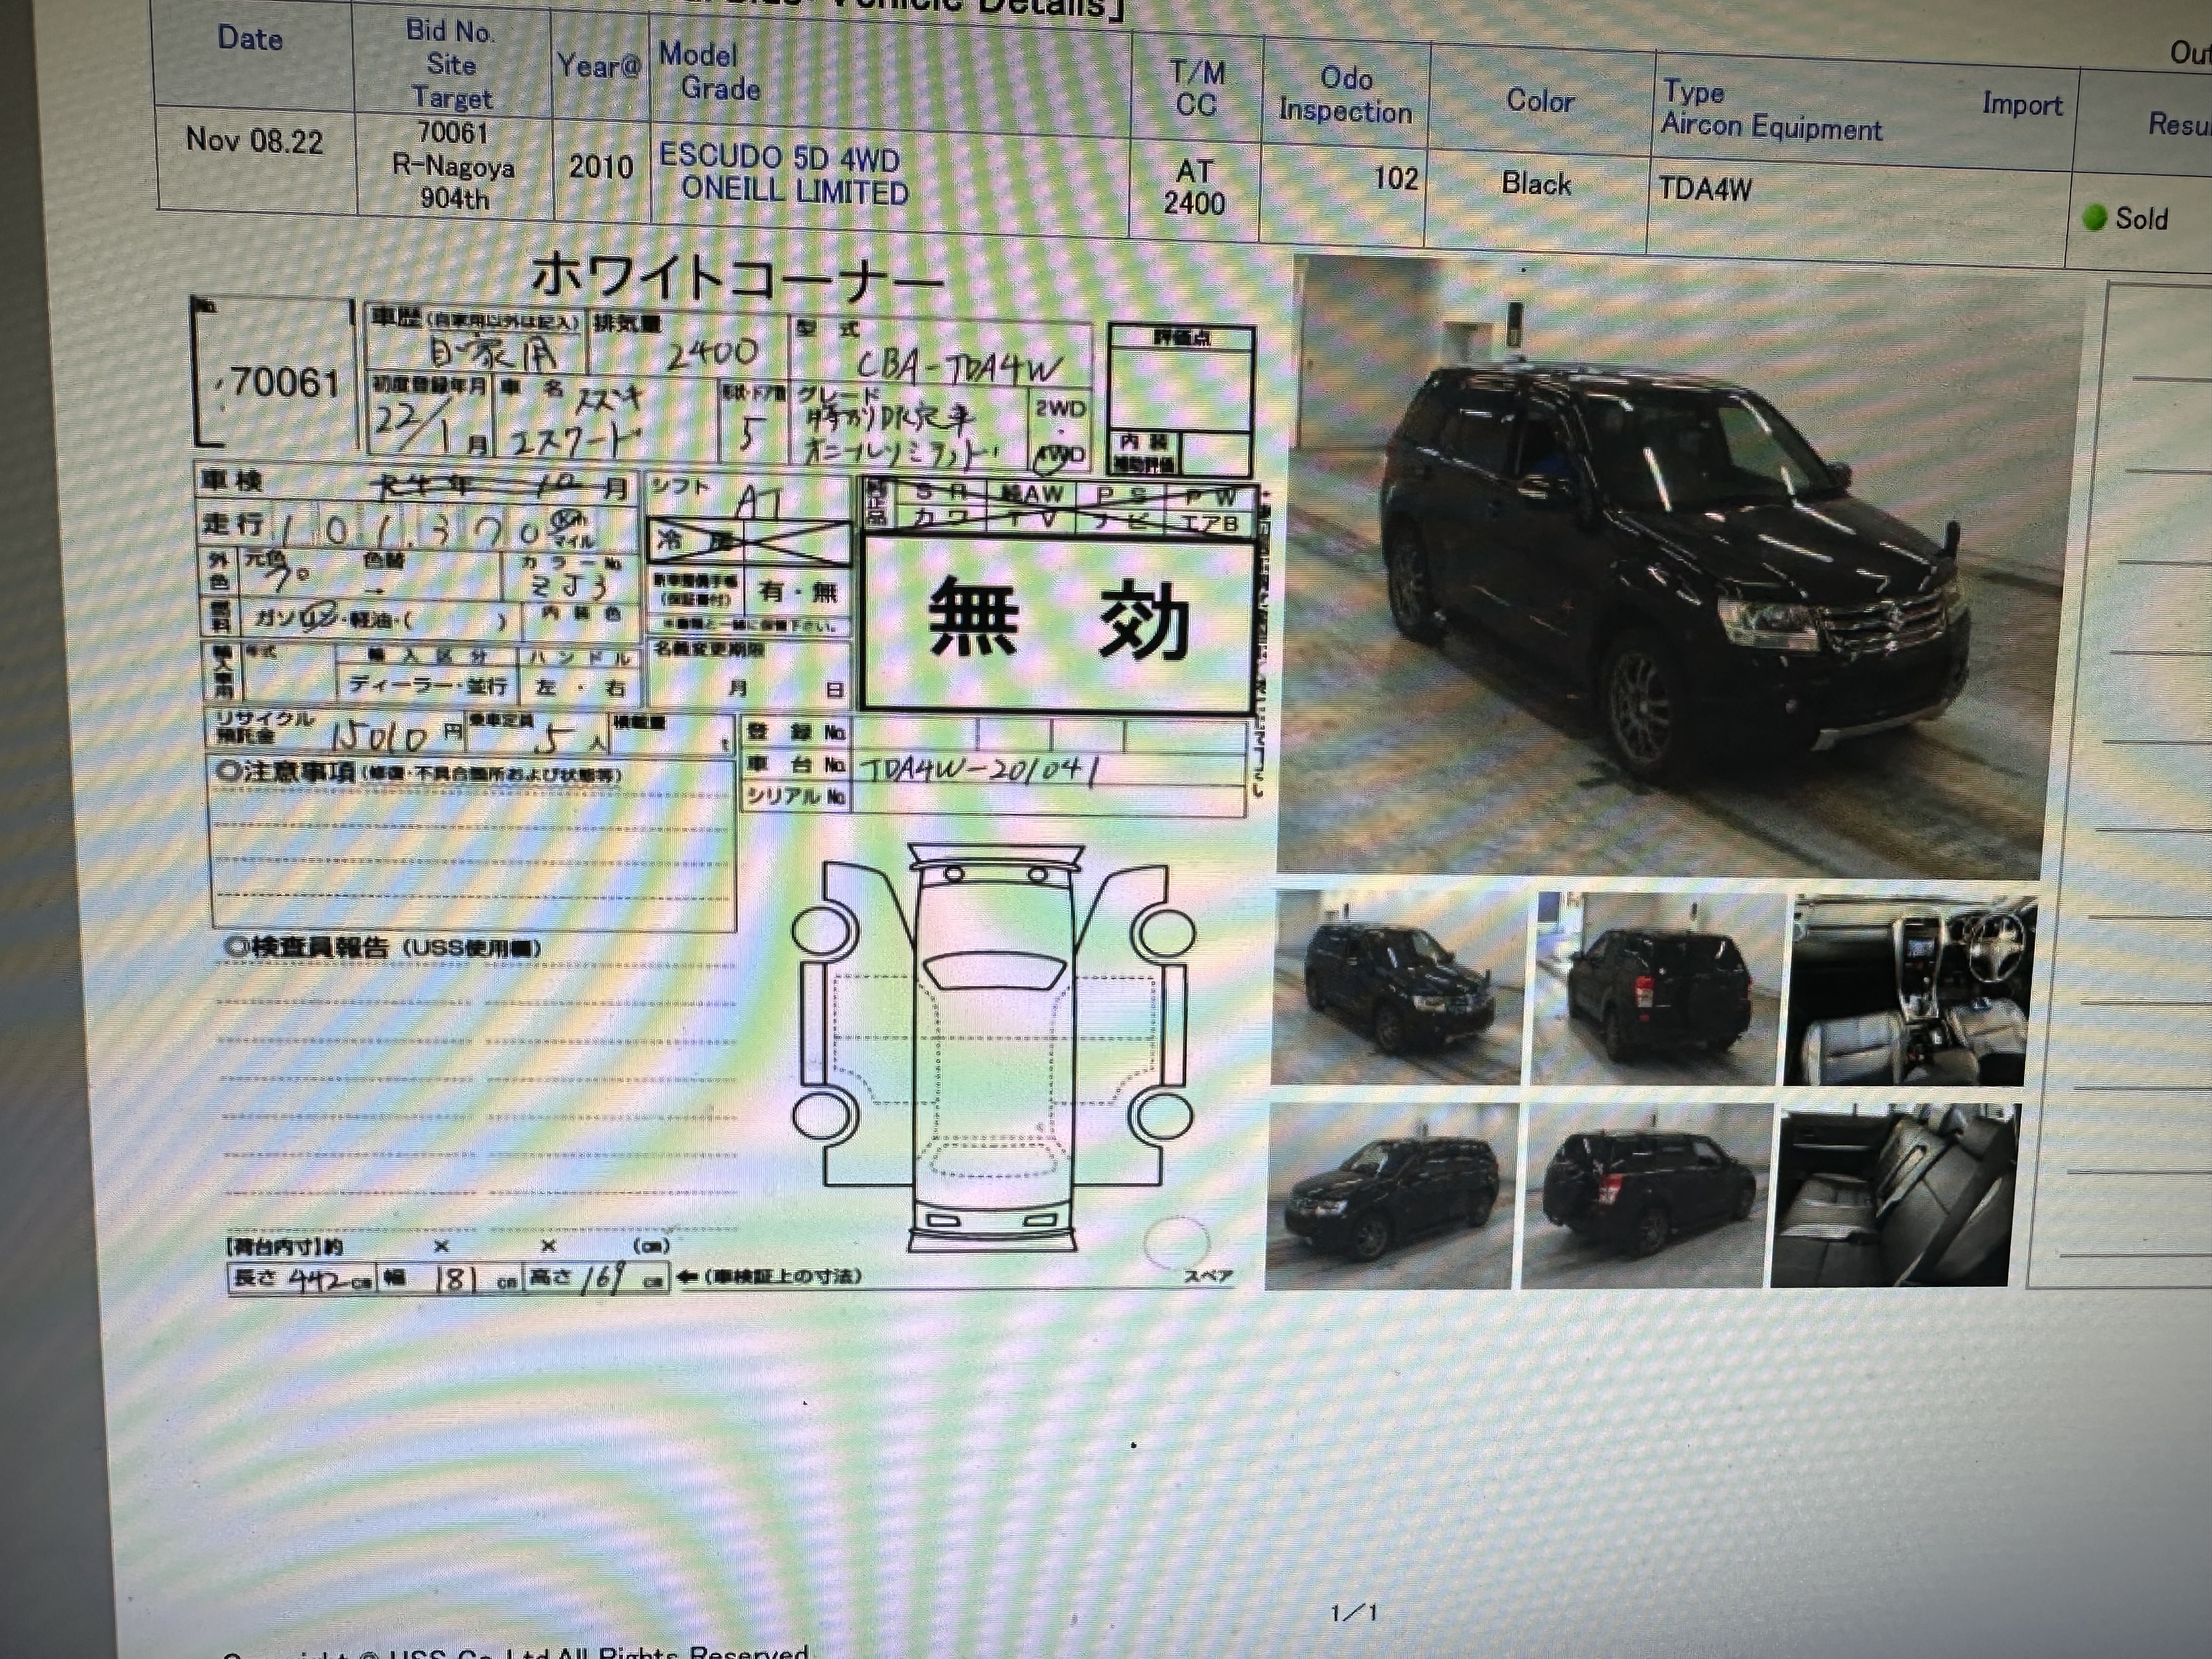The image size is (2212, 1659).
Task: Click the Import column header
Action: click(x=2022, y=104)
